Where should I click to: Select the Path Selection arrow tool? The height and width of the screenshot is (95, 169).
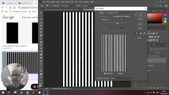click(41, 68)
